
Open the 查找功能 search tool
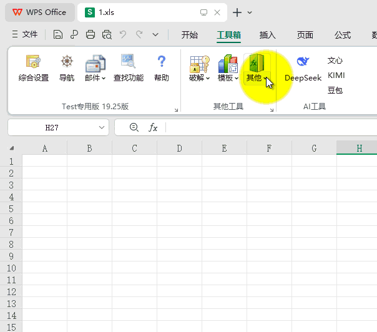click(128, 67)
